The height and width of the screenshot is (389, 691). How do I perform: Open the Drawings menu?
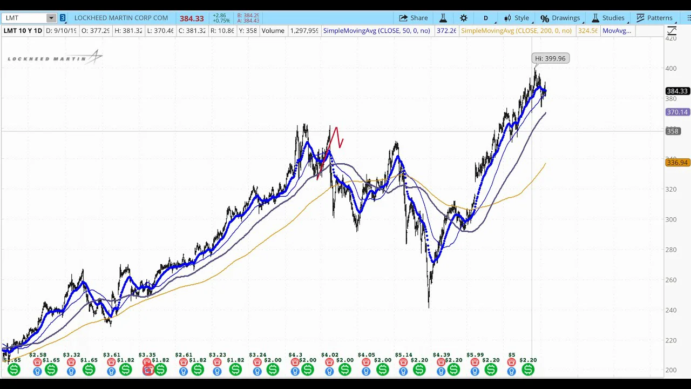[560, 18]
